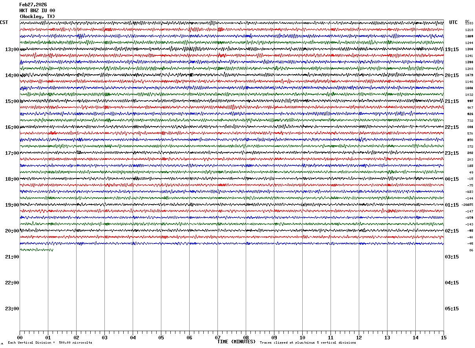Click the CST timezone label

click(x=4, y=22)
